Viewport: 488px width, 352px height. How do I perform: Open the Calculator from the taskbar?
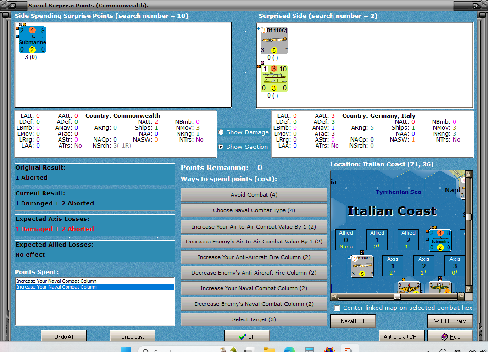click(309, 350)
